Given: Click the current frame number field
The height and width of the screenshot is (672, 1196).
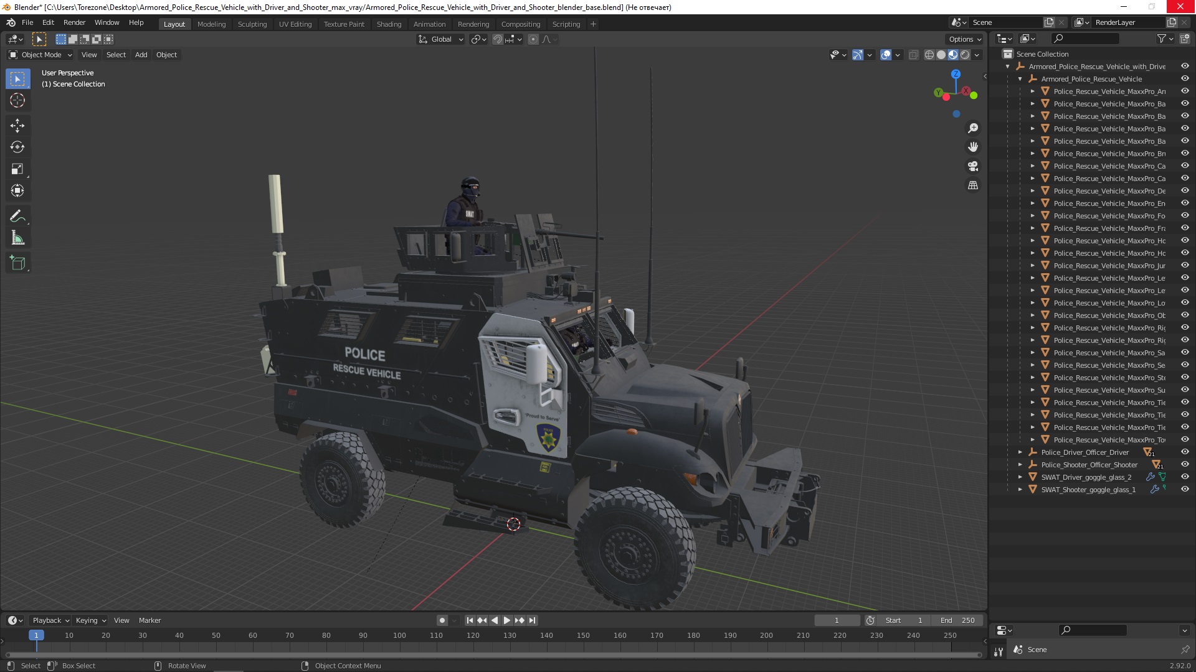Looking at the screenshot, I should (837, 620).
